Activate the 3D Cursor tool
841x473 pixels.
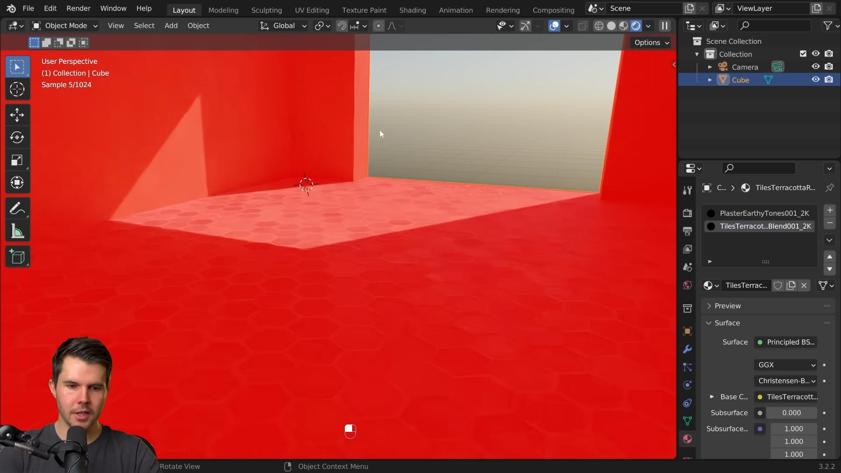click(x=18, y=89)
